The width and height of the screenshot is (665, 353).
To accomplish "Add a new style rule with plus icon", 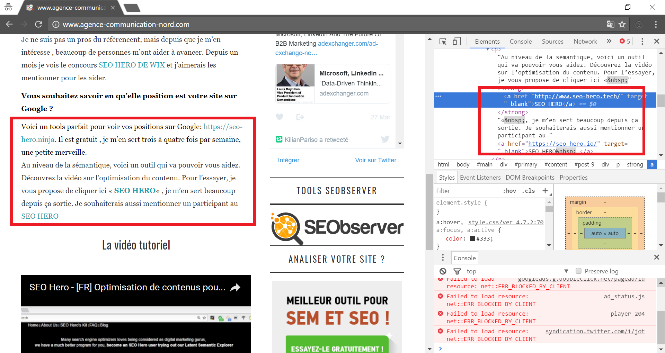I will (545, 191).
